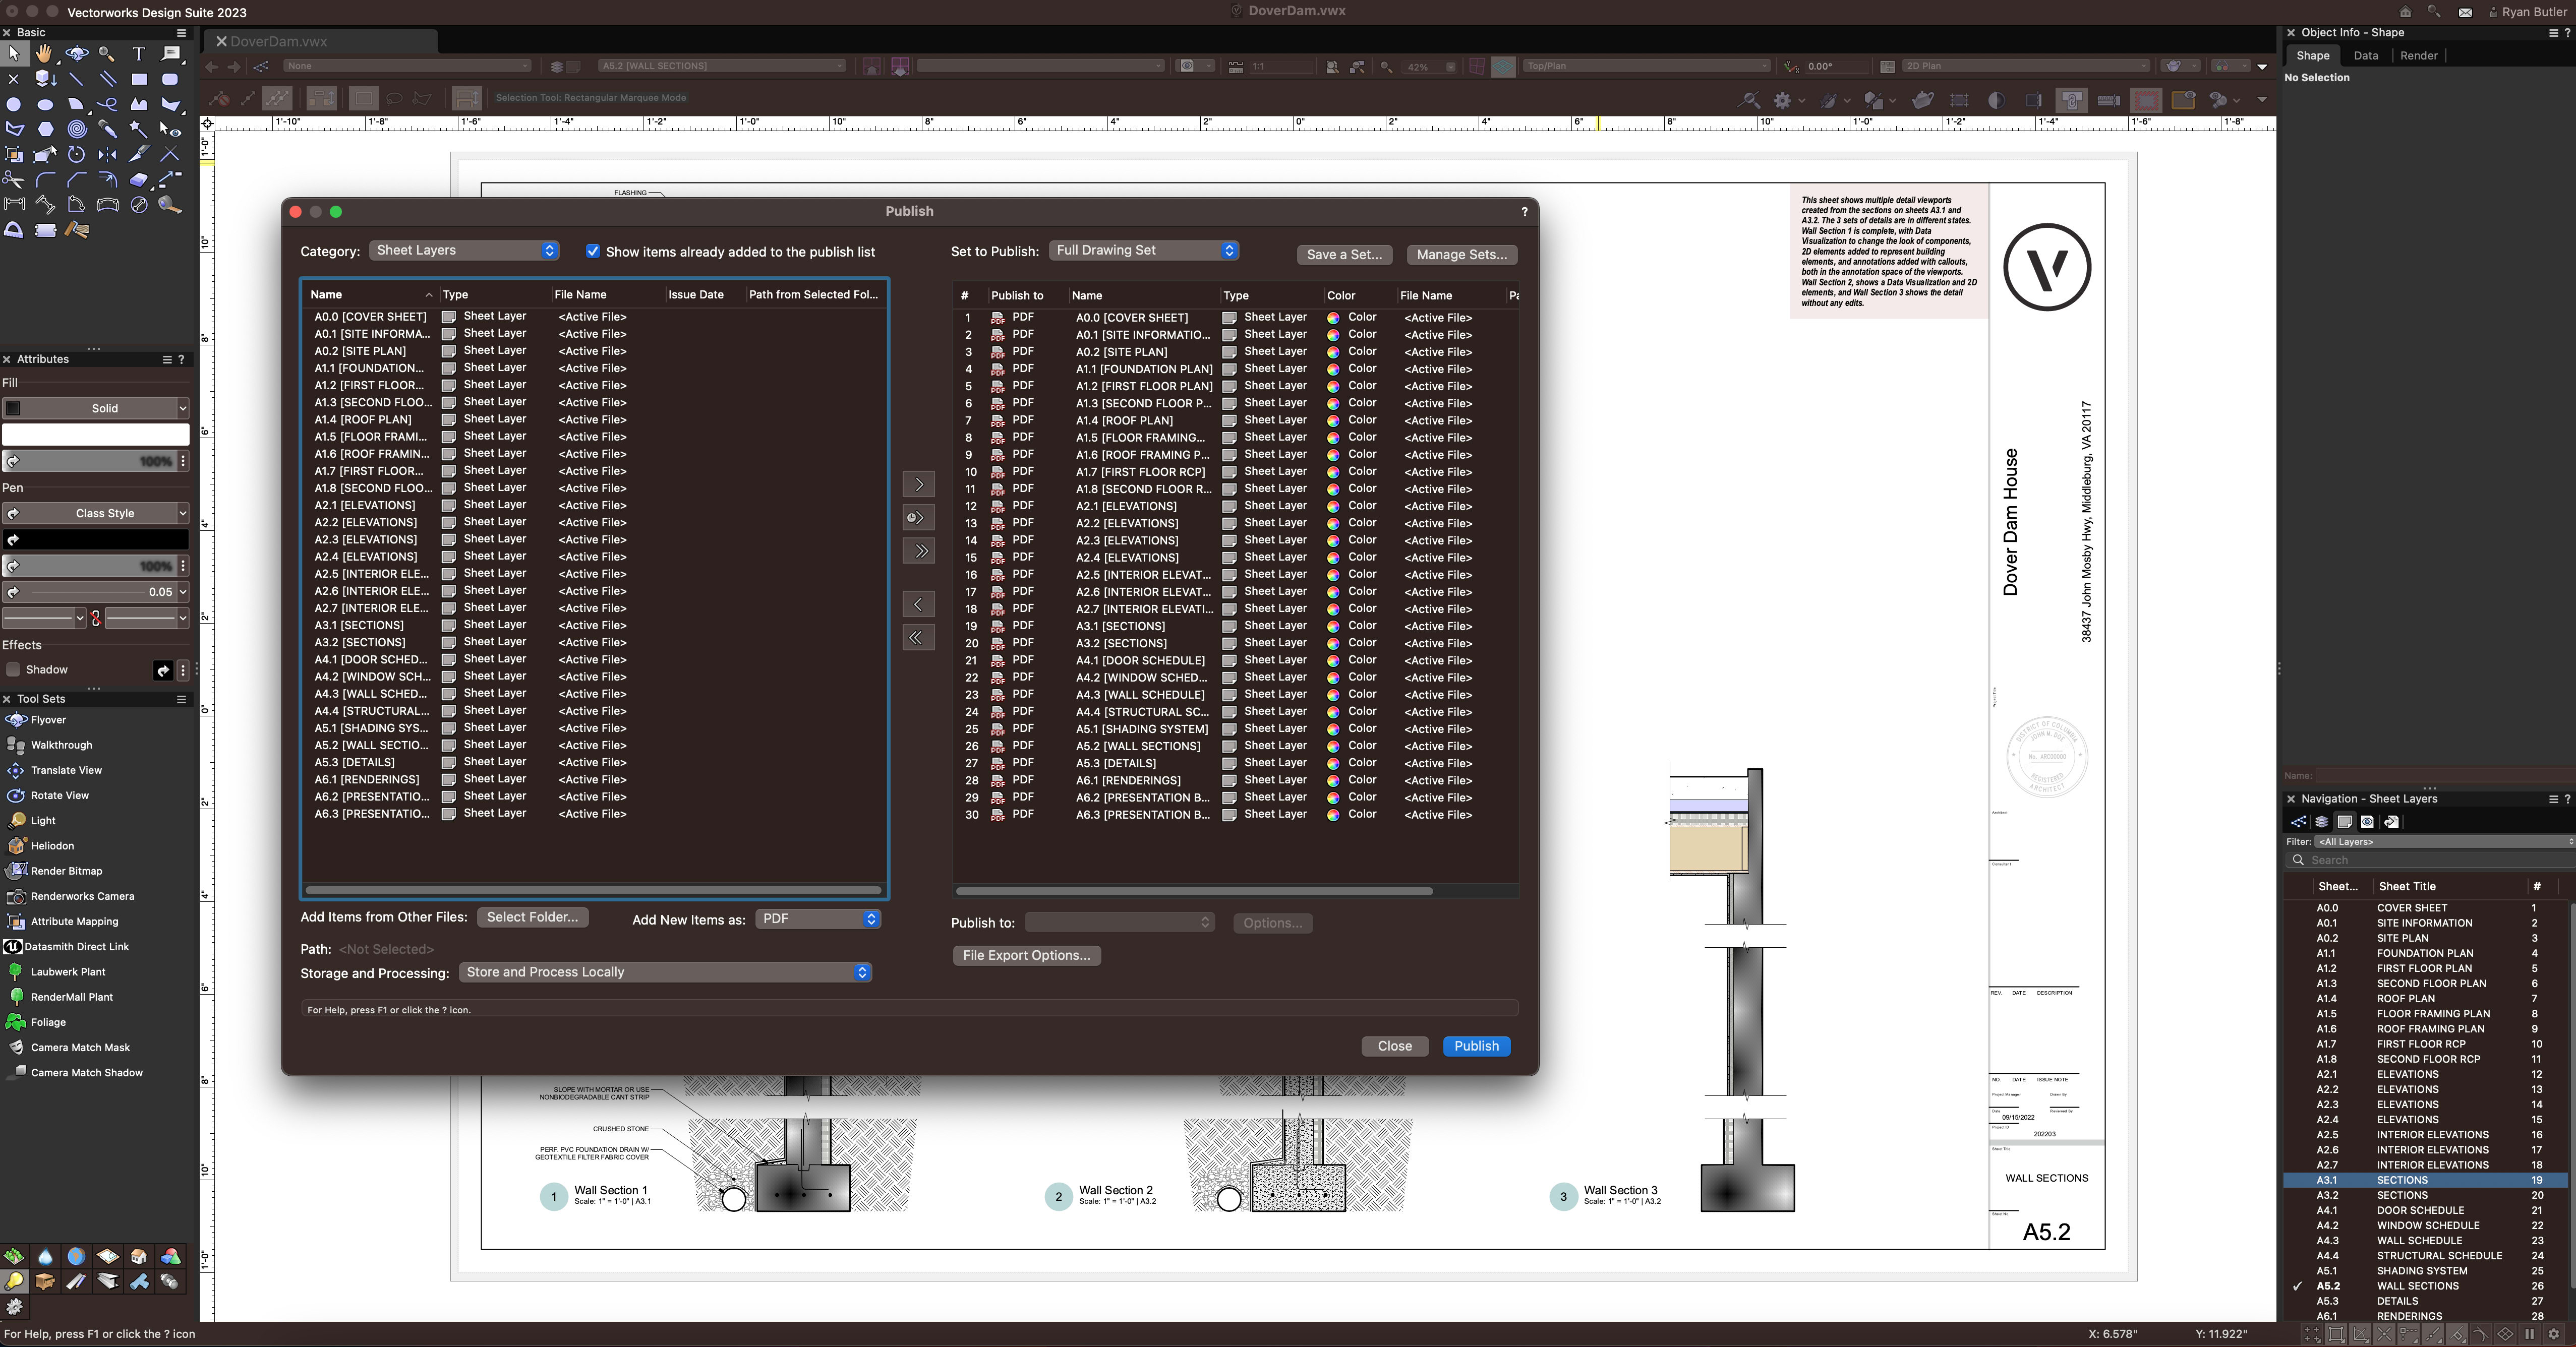Toggle the Shadow effect checkbox

click(13, 669)
